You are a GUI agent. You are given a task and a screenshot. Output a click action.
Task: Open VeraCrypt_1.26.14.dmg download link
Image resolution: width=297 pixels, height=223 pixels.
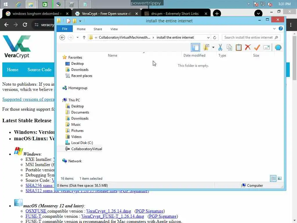point(108,211)
